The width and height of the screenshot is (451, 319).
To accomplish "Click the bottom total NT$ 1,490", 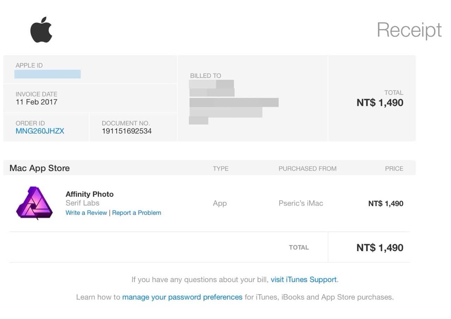I will pos(380,248).
